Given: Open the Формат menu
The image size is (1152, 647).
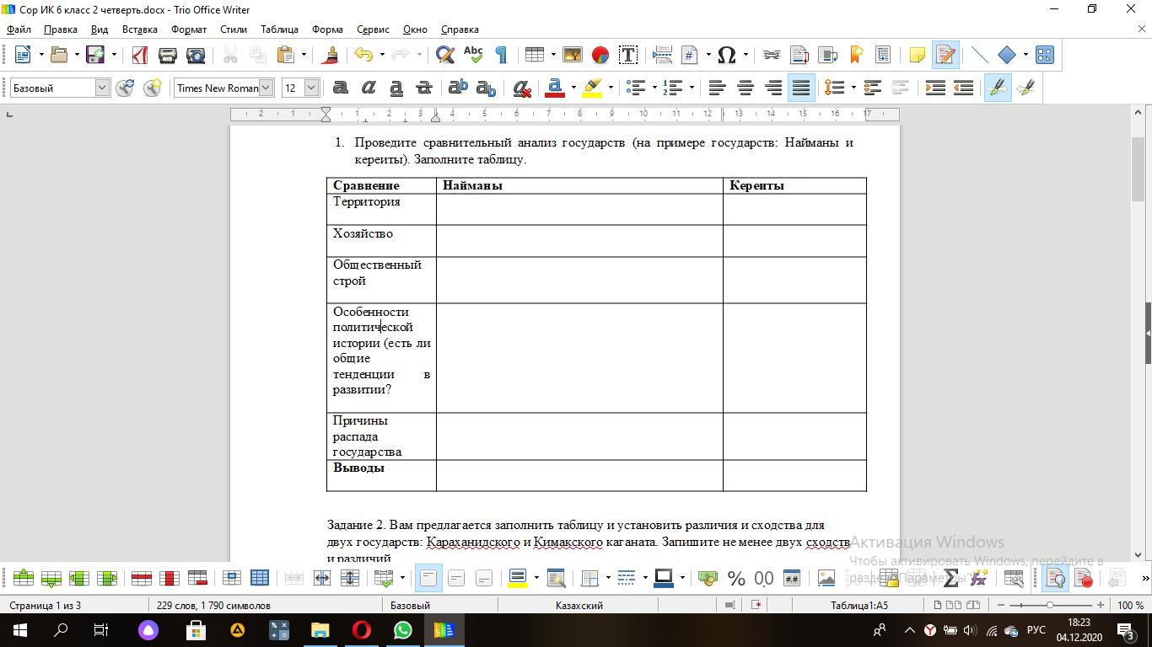Looking at the screenshot, I should pos(189,29).
